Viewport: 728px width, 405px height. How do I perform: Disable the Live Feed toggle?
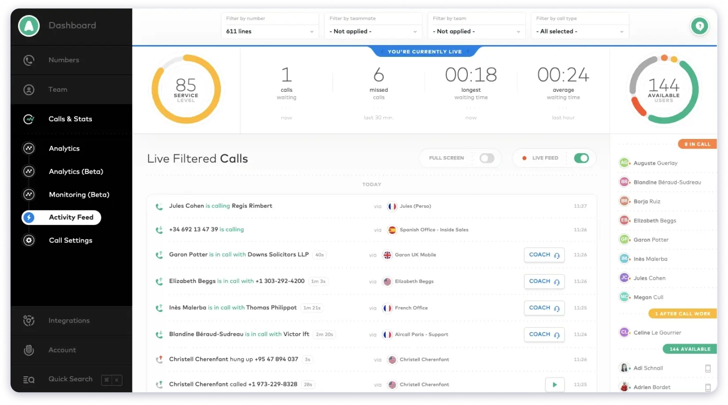(581, 157)
